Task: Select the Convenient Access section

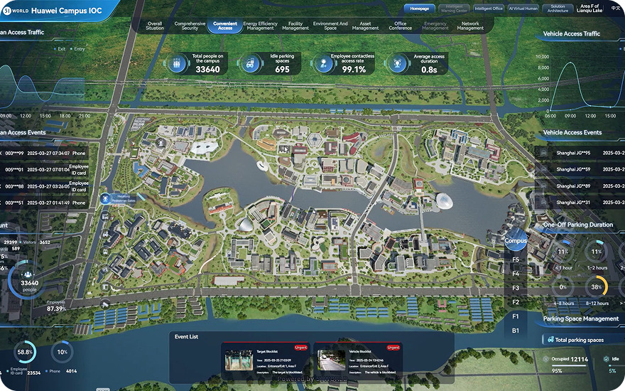Action: click(x=225, y=26)
